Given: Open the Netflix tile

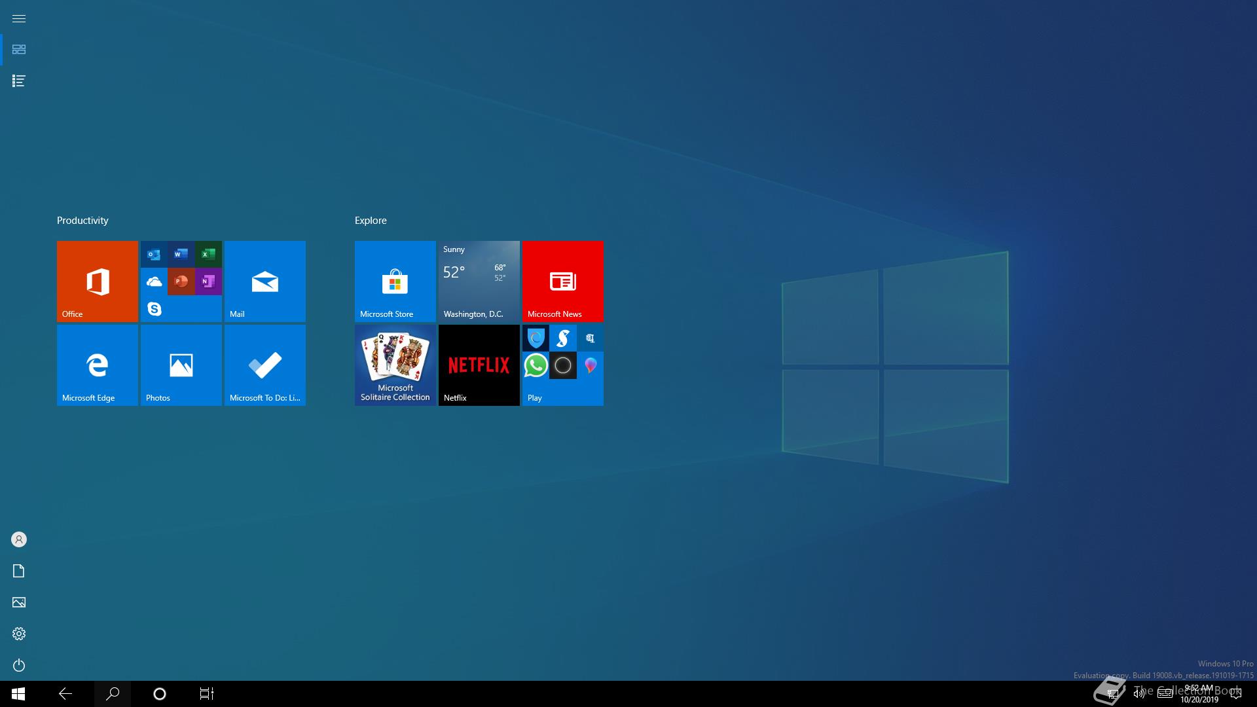Looking at the screenshot, I should coord(479,365).
